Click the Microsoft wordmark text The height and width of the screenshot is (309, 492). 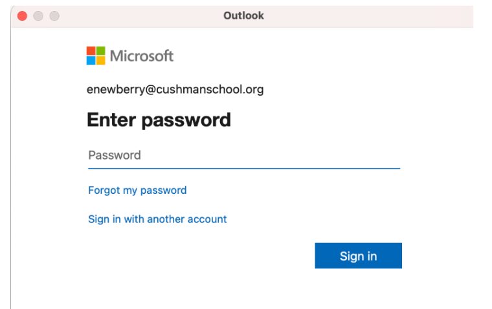[142, 56]
